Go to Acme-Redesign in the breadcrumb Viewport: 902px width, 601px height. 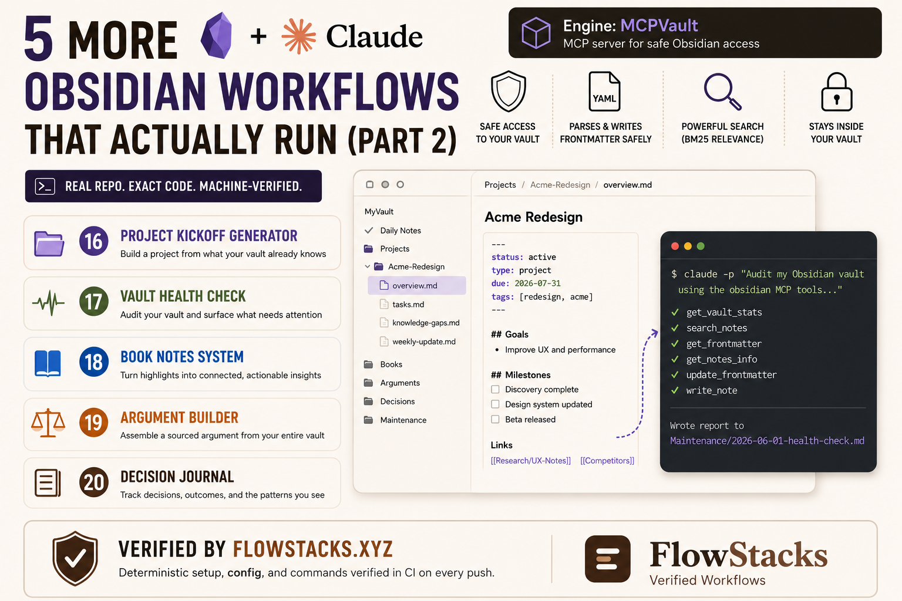click(x=560, y=185)
